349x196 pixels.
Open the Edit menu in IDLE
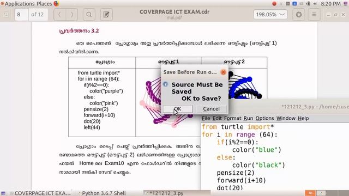point(217,118)
